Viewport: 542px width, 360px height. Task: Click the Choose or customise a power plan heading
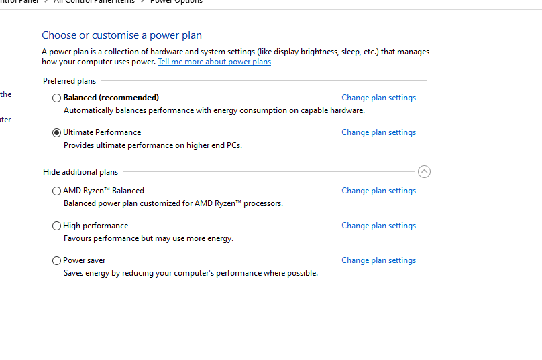coord(121,35)
